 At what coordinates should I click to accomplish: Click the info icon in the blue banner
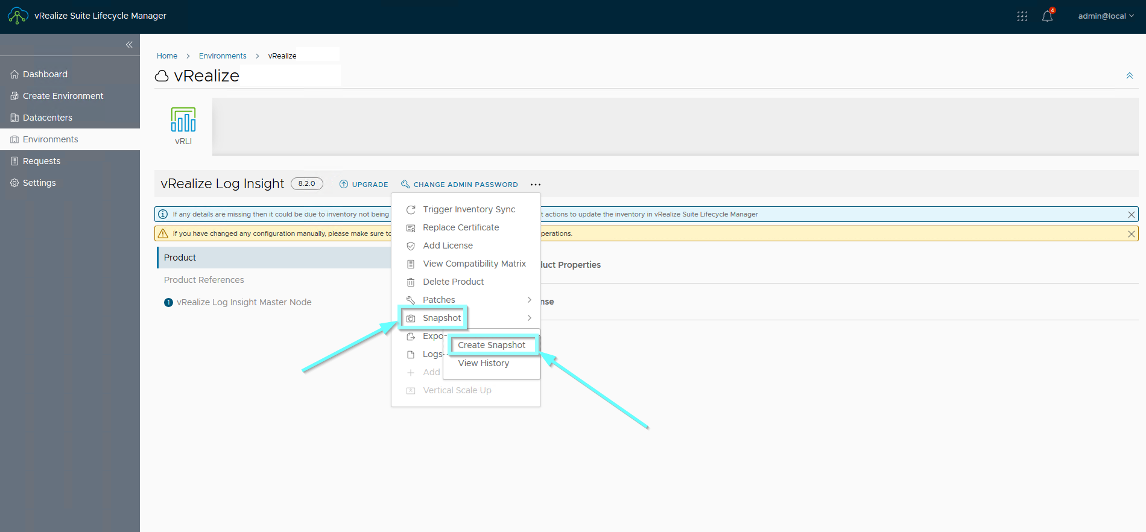coord(163,214)
